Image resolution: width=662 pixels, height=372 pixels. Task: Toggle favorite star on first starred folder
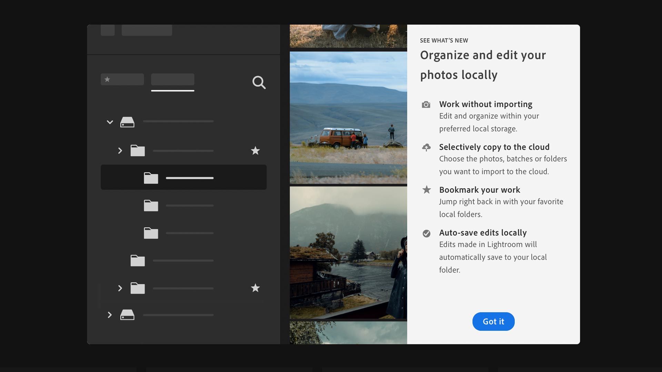tap(255, 151)
